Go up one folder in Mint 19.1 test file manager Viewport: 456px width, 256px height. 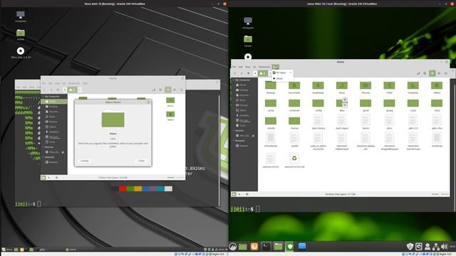pyautogui.click(x=248, y=73)
